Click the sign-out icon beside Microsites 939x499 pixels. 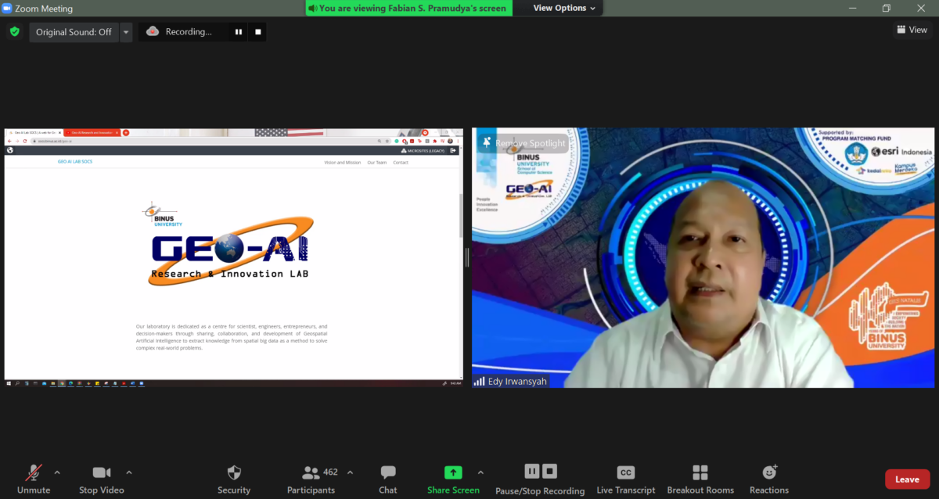(x=453, y=150)
